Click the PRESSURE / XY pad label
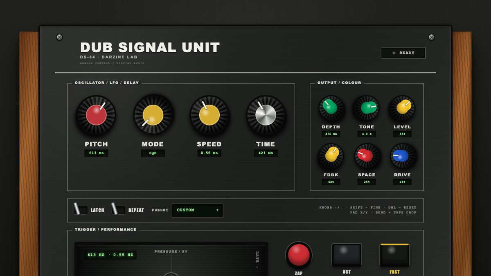491x276 pixels. (171, 251)
